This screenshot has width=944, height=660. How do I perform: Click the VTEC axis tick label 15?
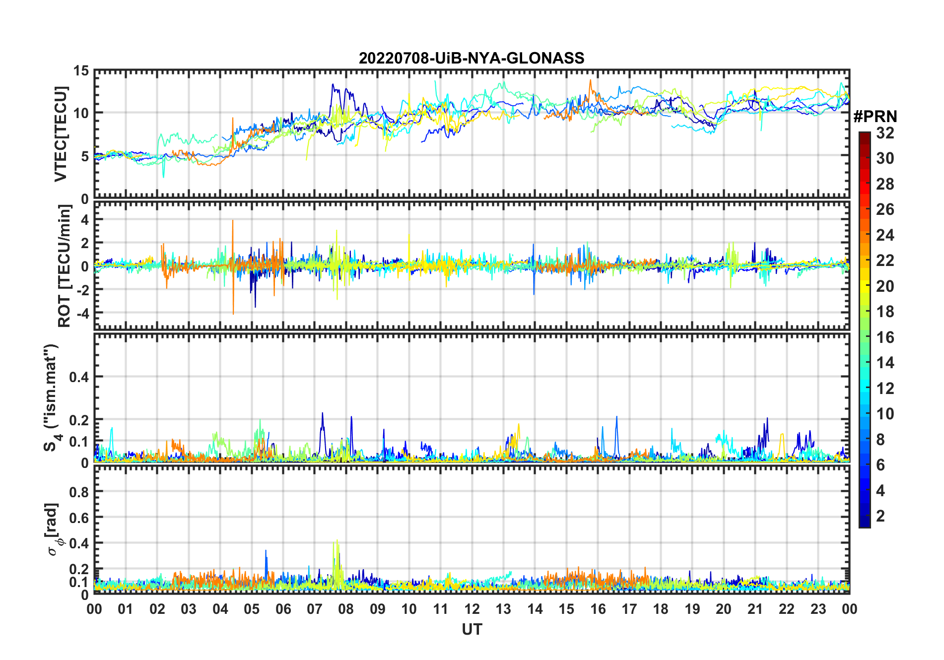click(81, 71)
